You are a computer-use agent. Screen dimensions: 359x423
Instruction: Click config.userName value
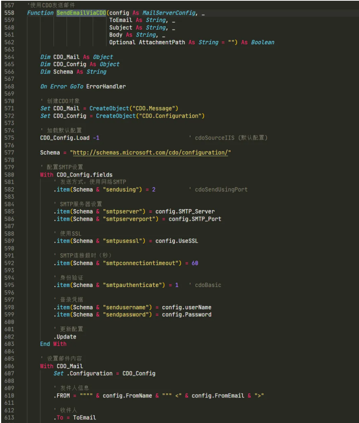[187, 307]
